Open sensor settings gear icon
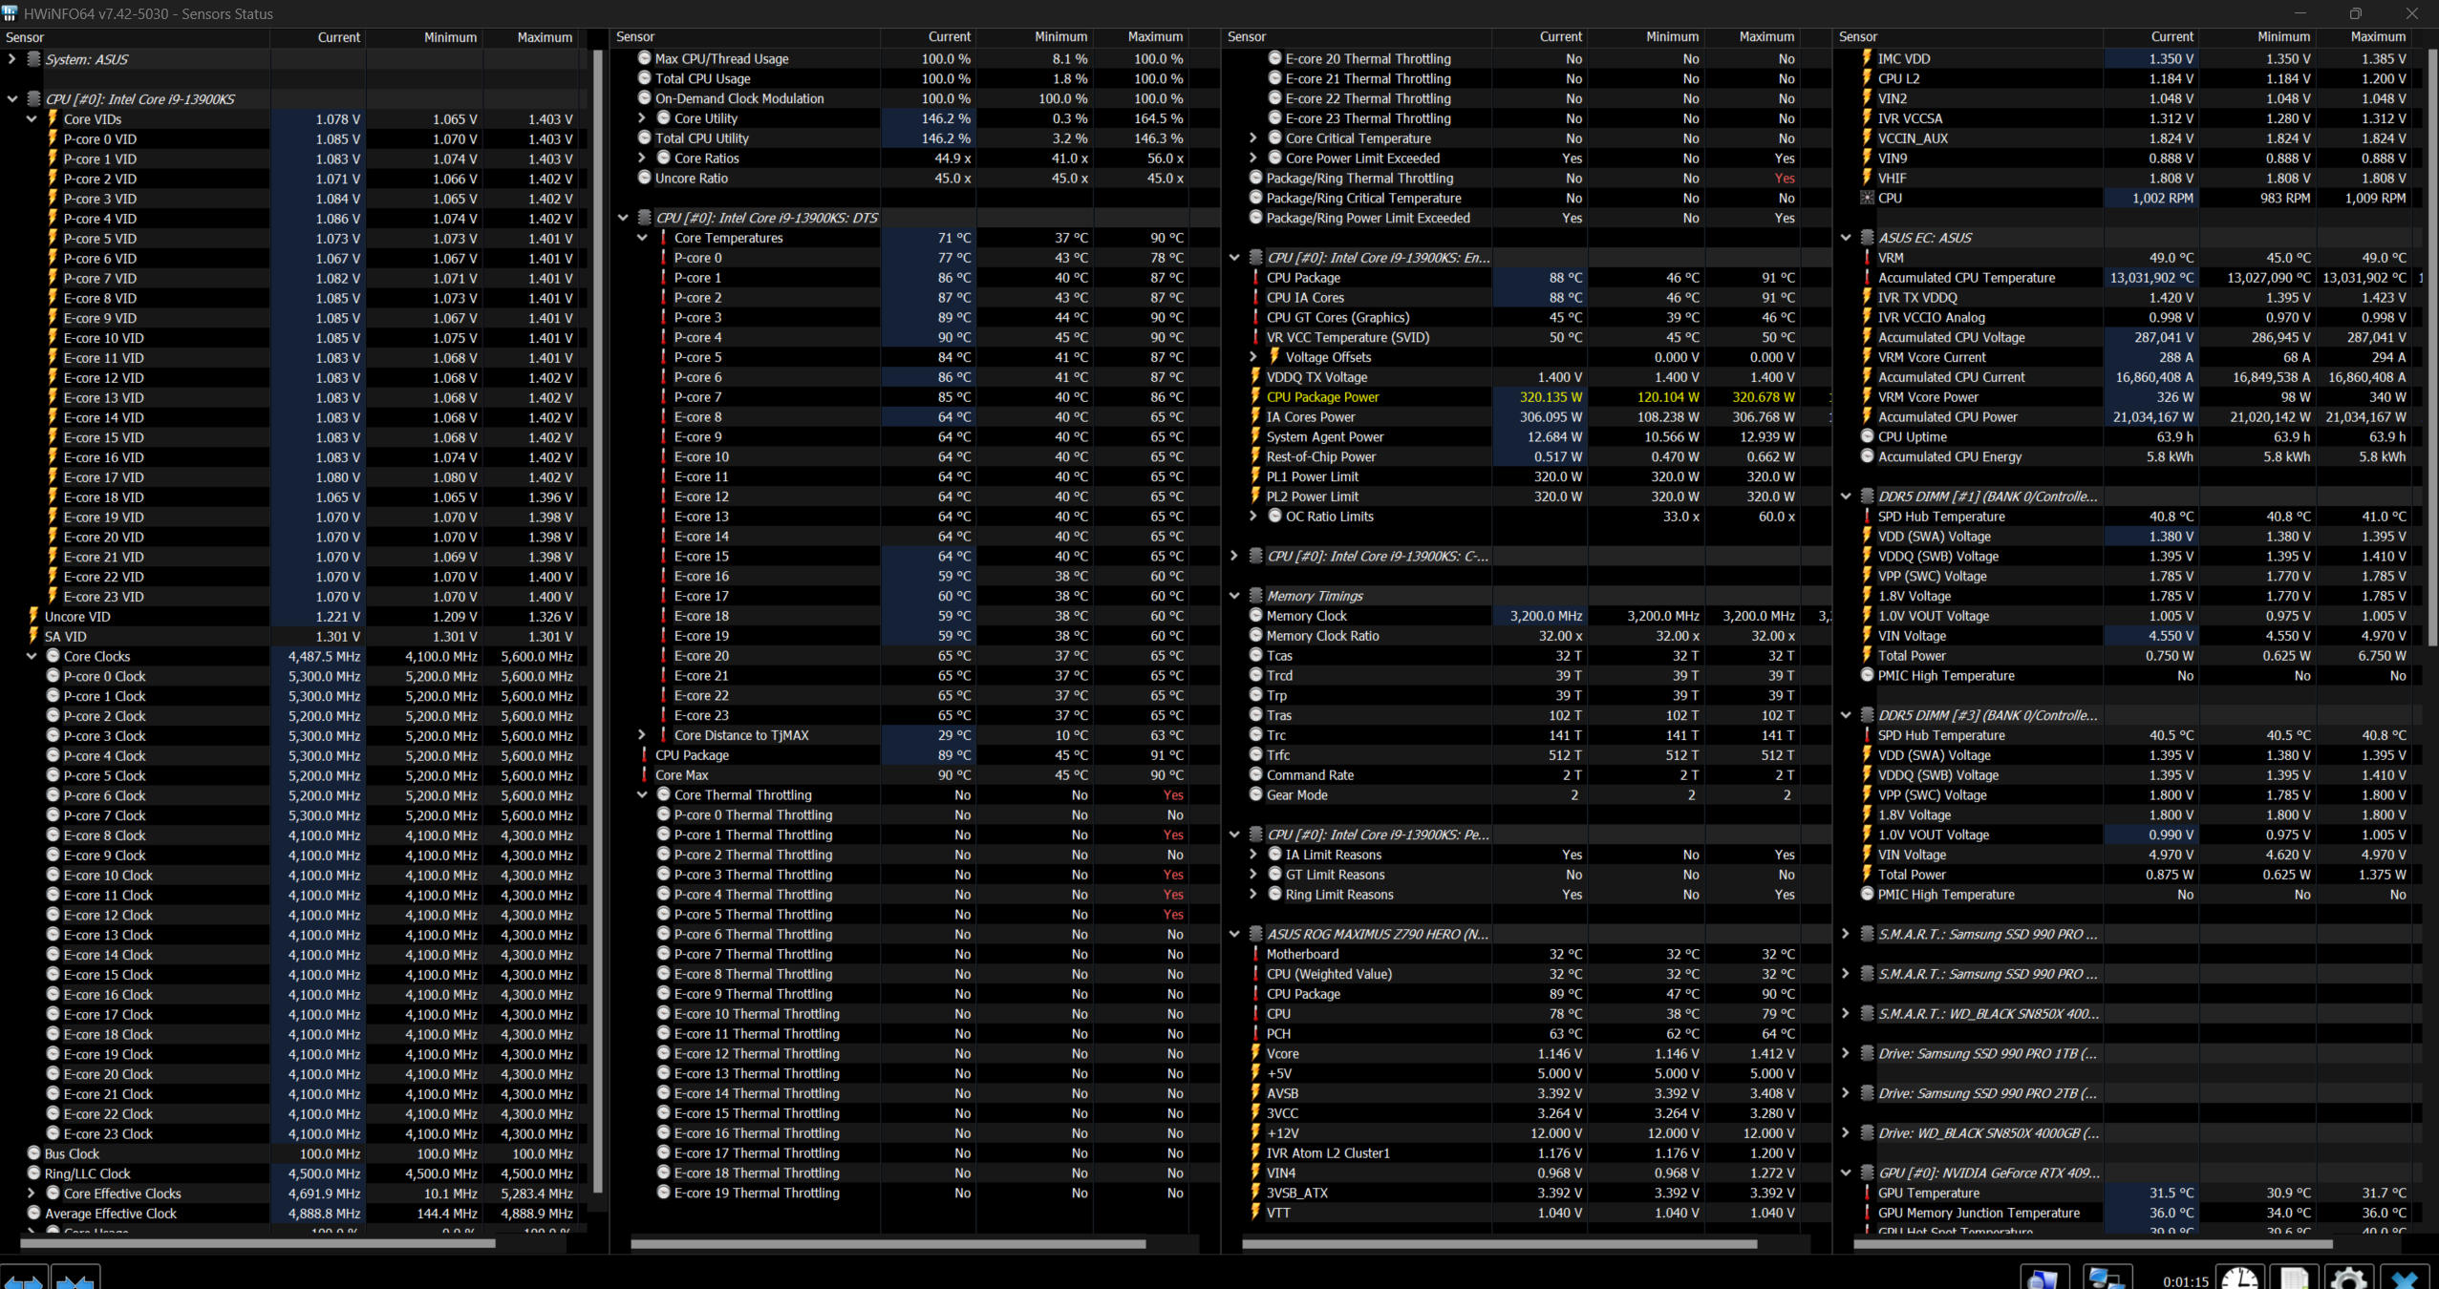 (x=2349, y=1278)
